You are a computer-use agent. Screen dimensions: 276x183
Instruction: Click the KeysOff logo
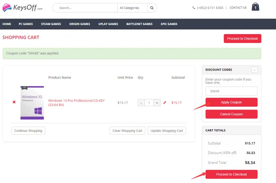(x=22, y=8)
